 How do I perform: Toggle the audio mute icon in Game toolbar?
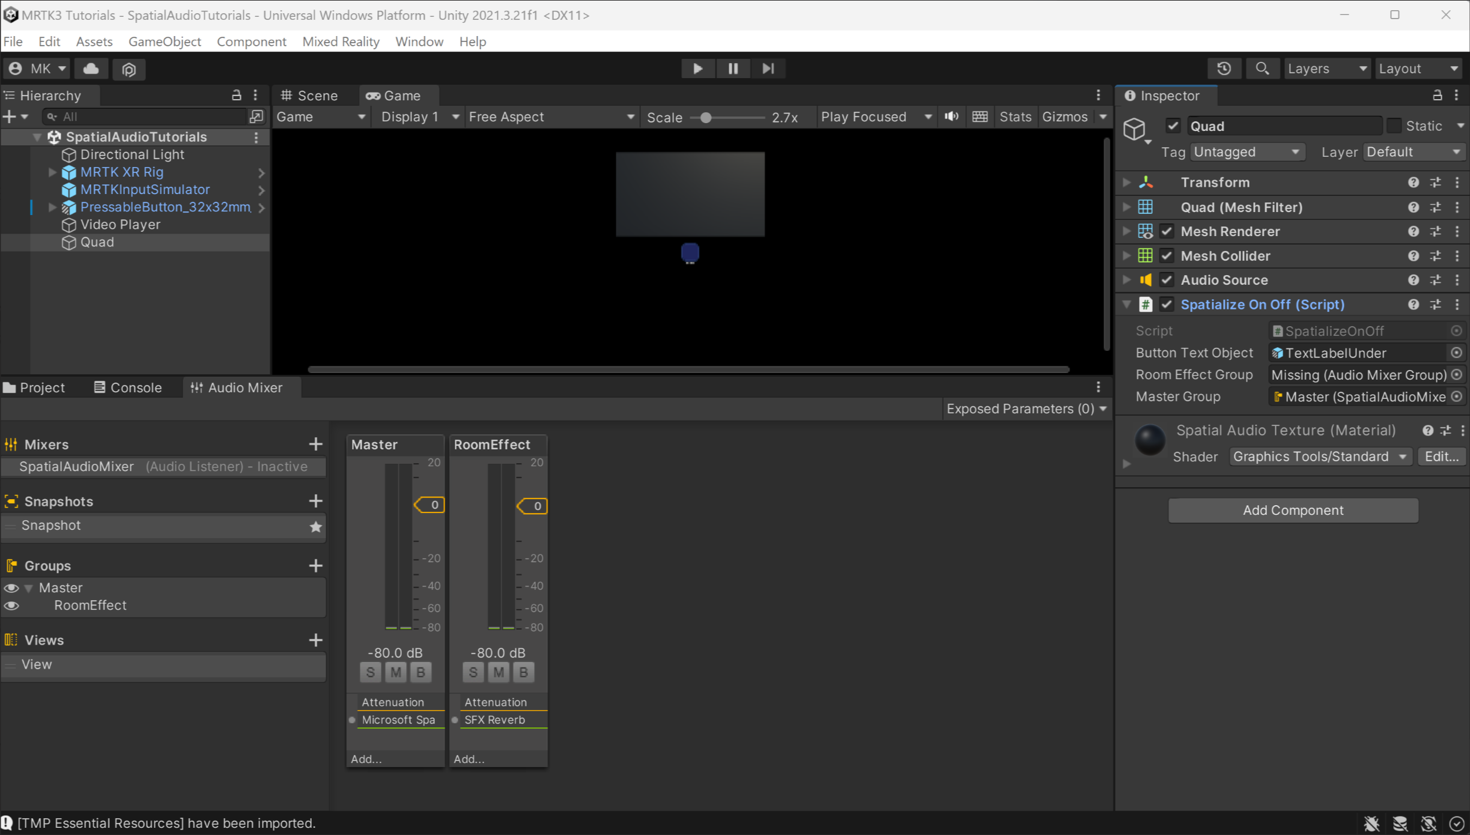coord(951,116)
